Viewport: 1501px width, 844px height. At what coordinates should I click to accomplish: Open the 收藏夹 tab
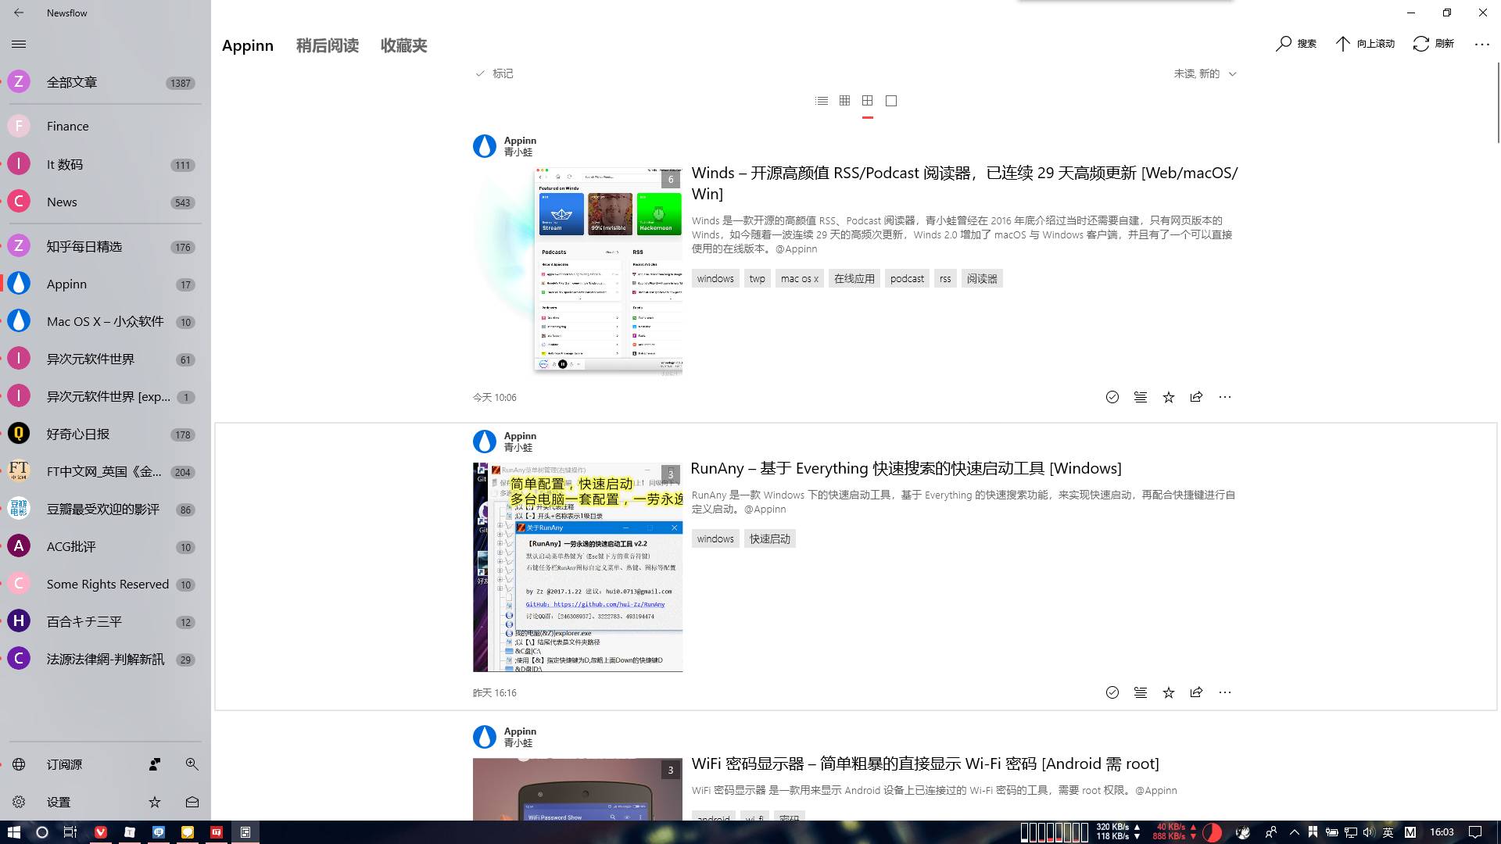pyautogui.click(x=403, y=45)
